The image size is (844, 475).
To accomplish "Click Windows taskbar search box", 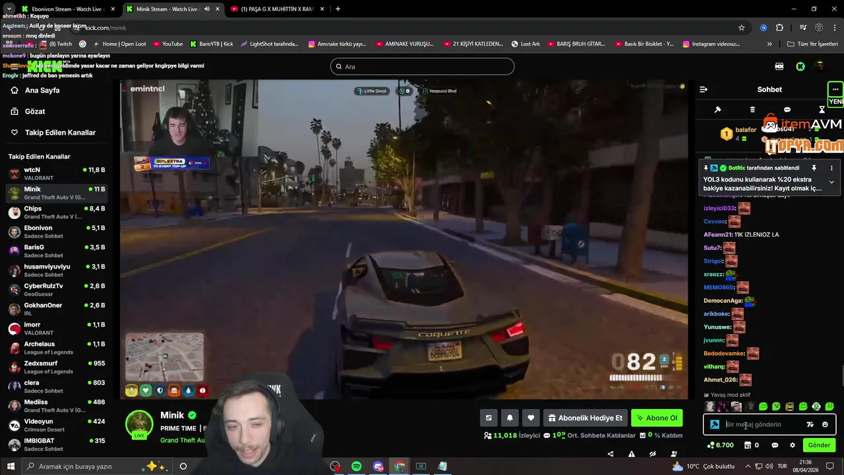I will tap(98, 466).
